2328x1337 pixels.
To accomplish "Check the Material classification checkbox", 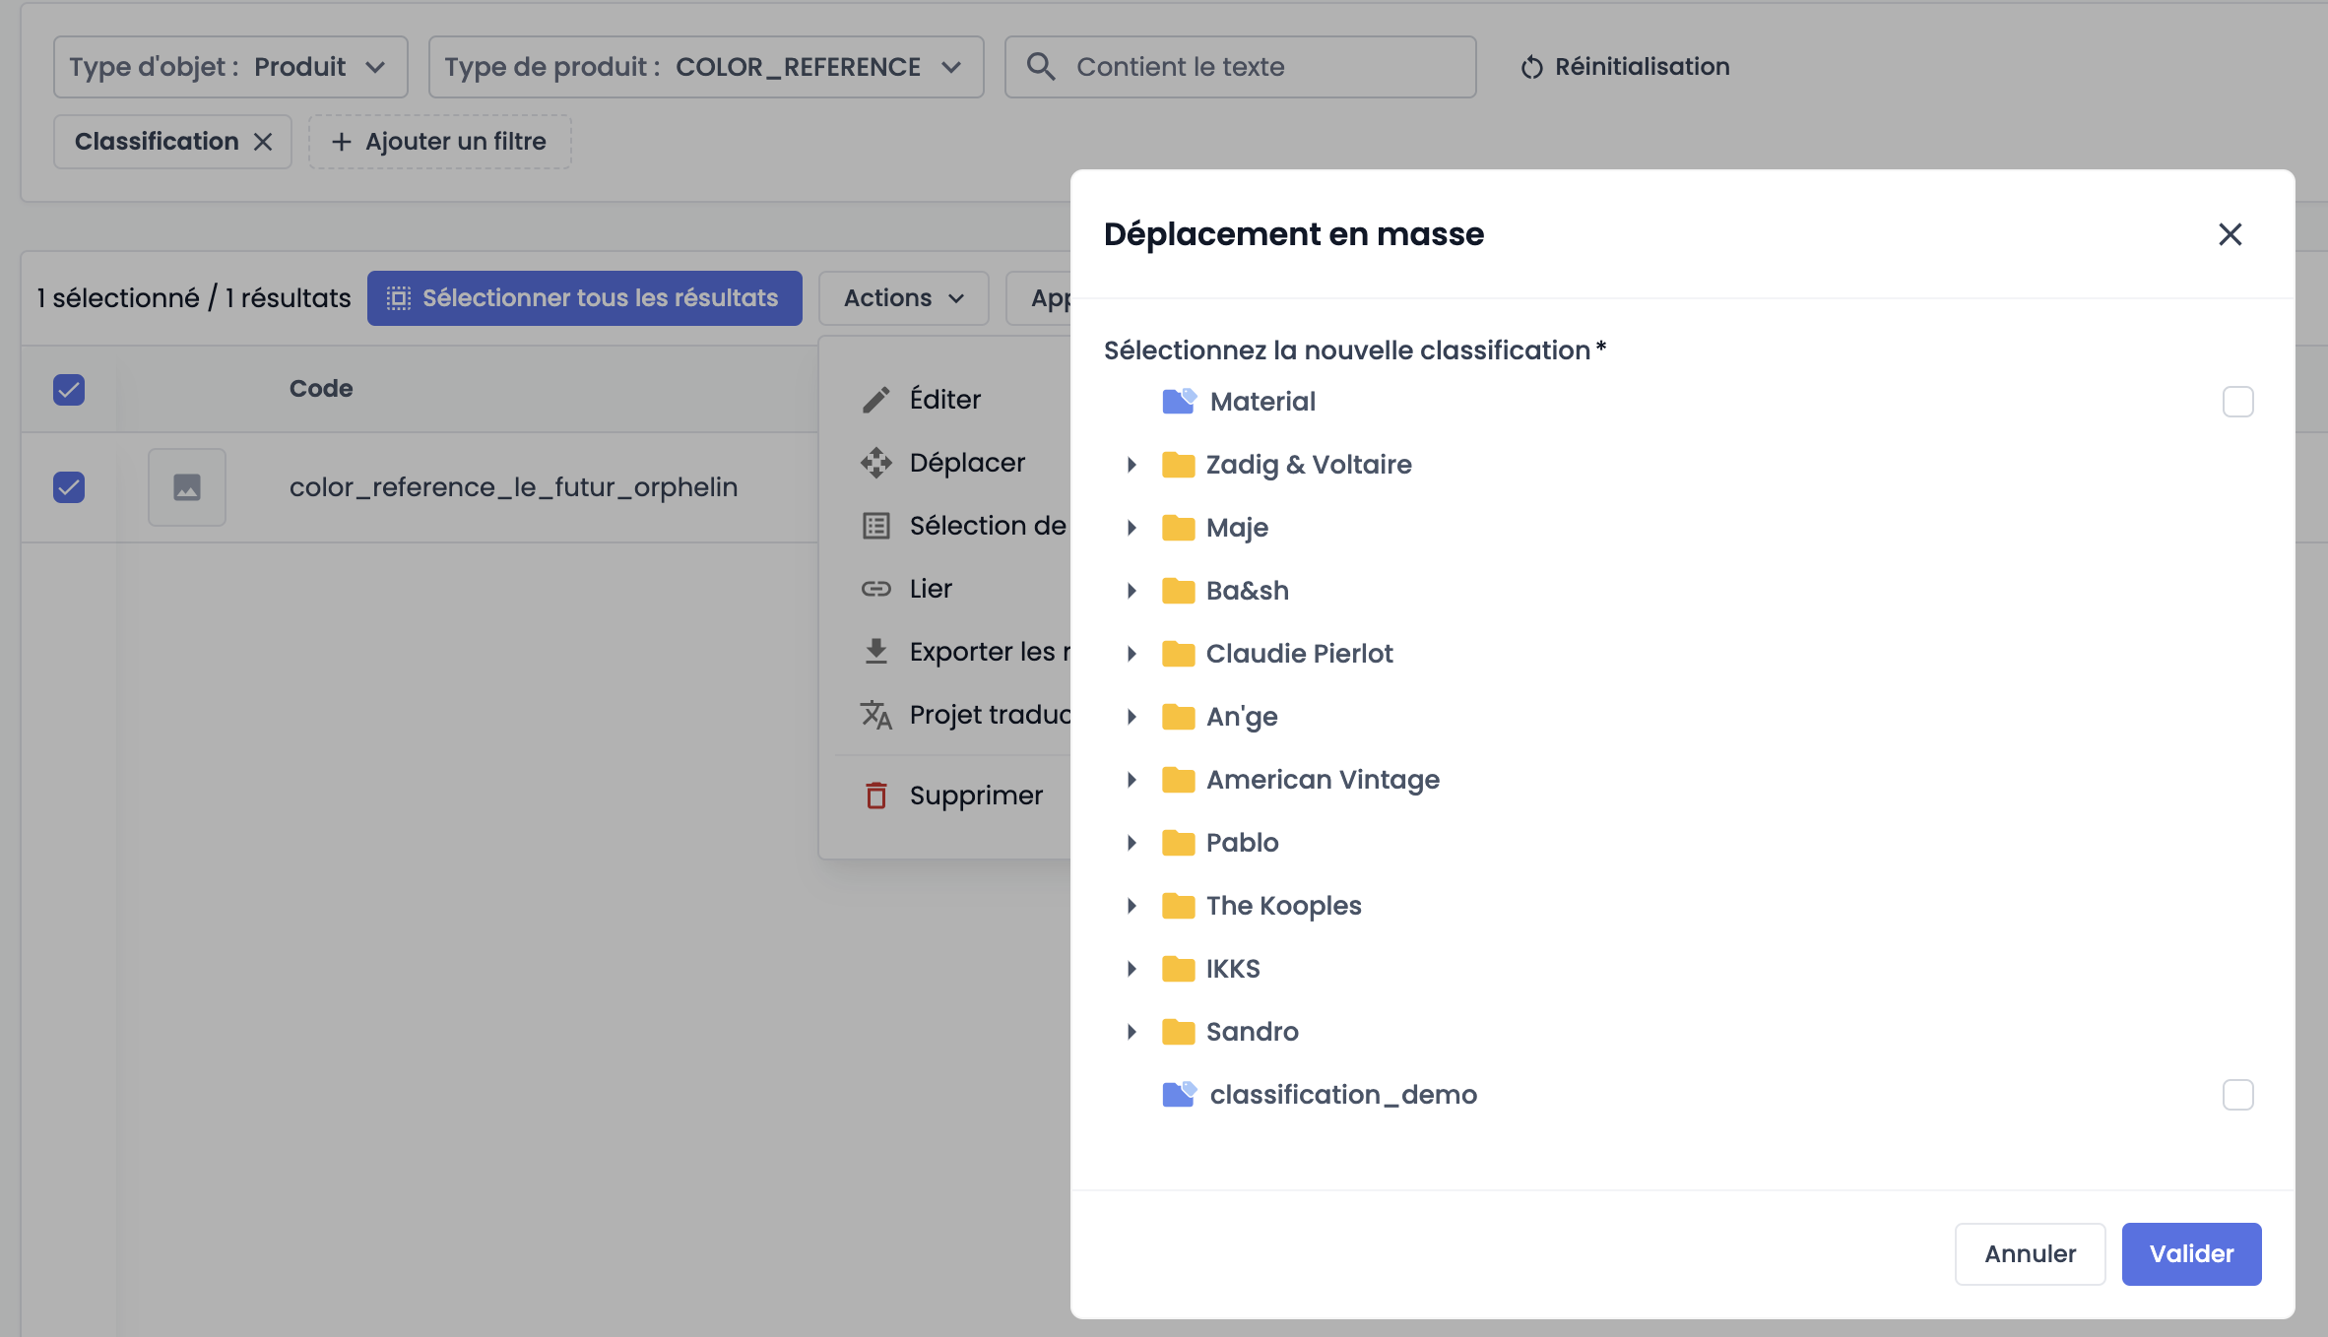I will point(2237,402).
